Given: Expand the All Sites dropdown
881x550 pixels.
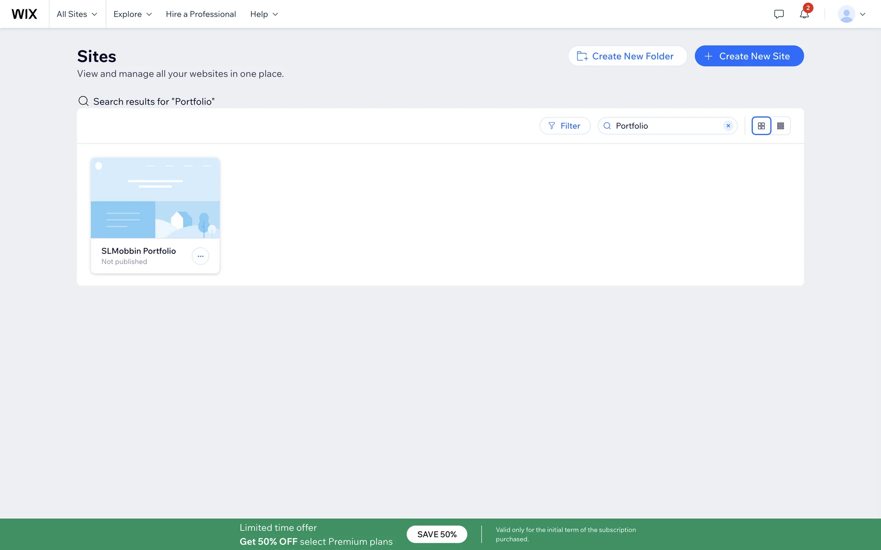Looking at the screenshot, I should click(x=77, y=14).
